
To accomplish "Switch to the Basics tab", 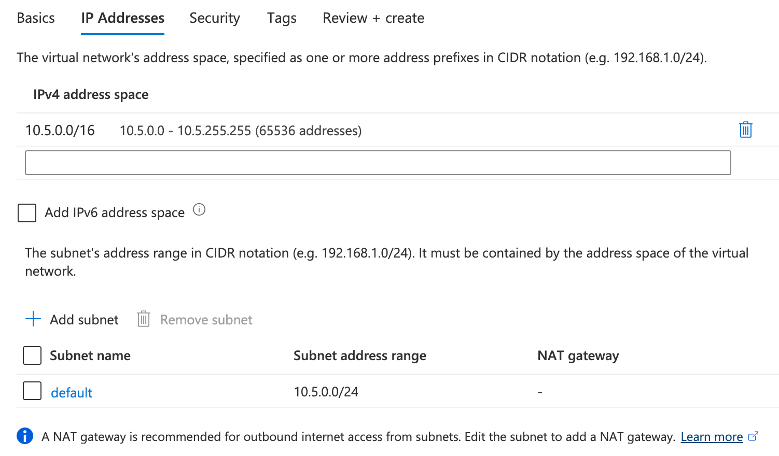I will 35,18.
